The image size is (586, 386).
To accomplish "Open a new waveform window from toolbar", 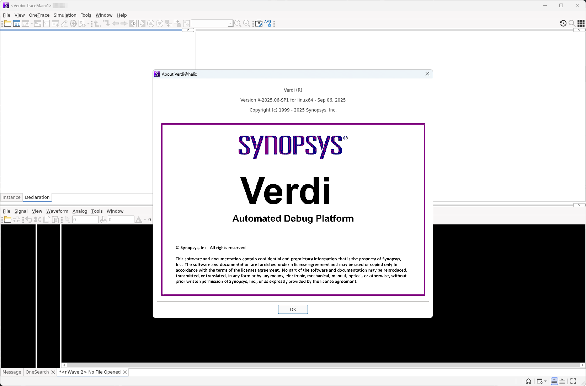I will click(x=17, y=24).
